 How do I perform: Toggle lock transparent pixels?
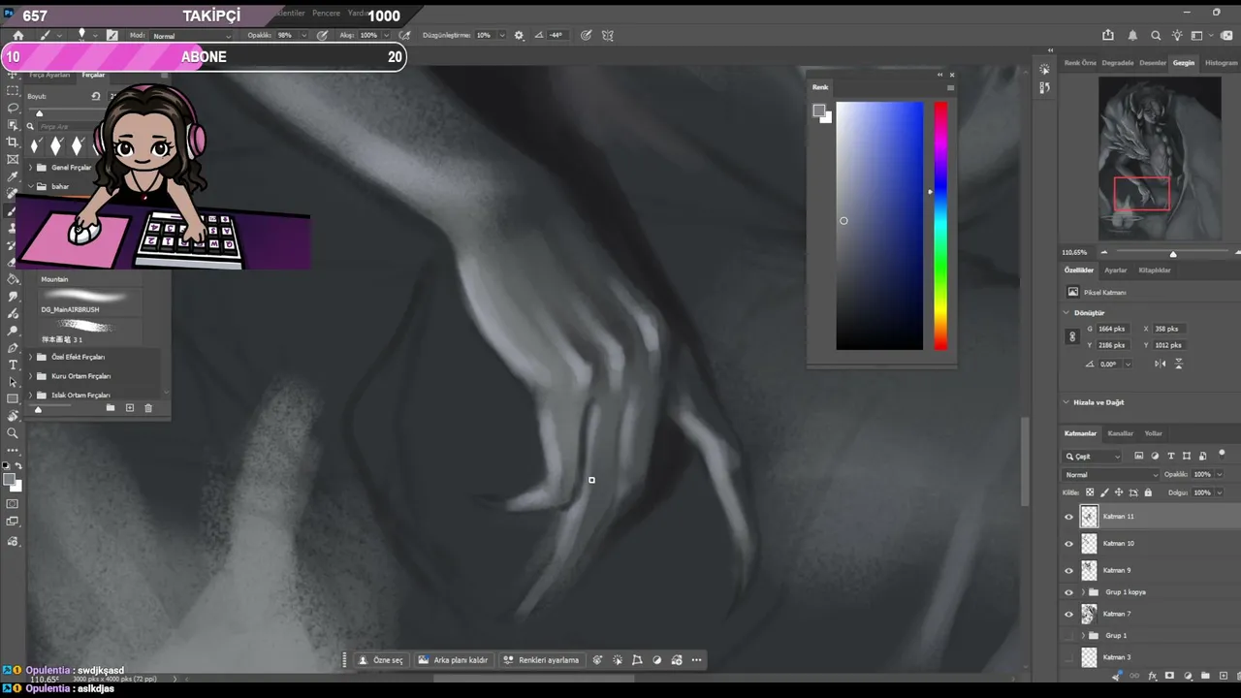[1090, 492]
